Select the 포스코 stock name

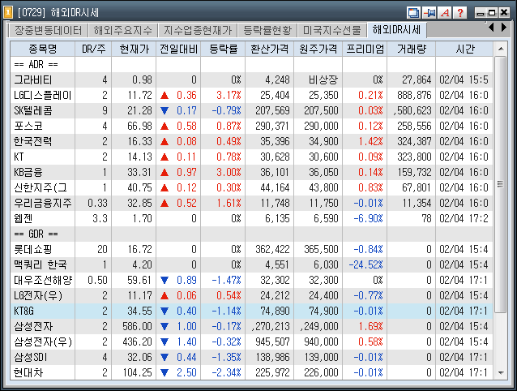point(28,126)
